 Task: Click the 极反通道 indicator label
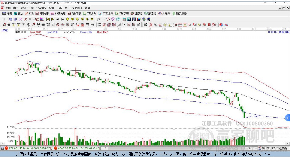coord(21,32)
